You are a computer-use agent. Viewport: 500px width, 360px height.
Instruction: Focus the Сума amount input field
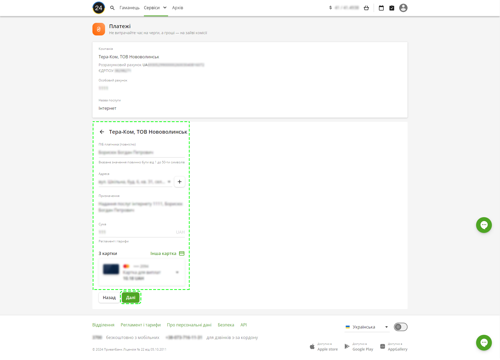(142, 232)
